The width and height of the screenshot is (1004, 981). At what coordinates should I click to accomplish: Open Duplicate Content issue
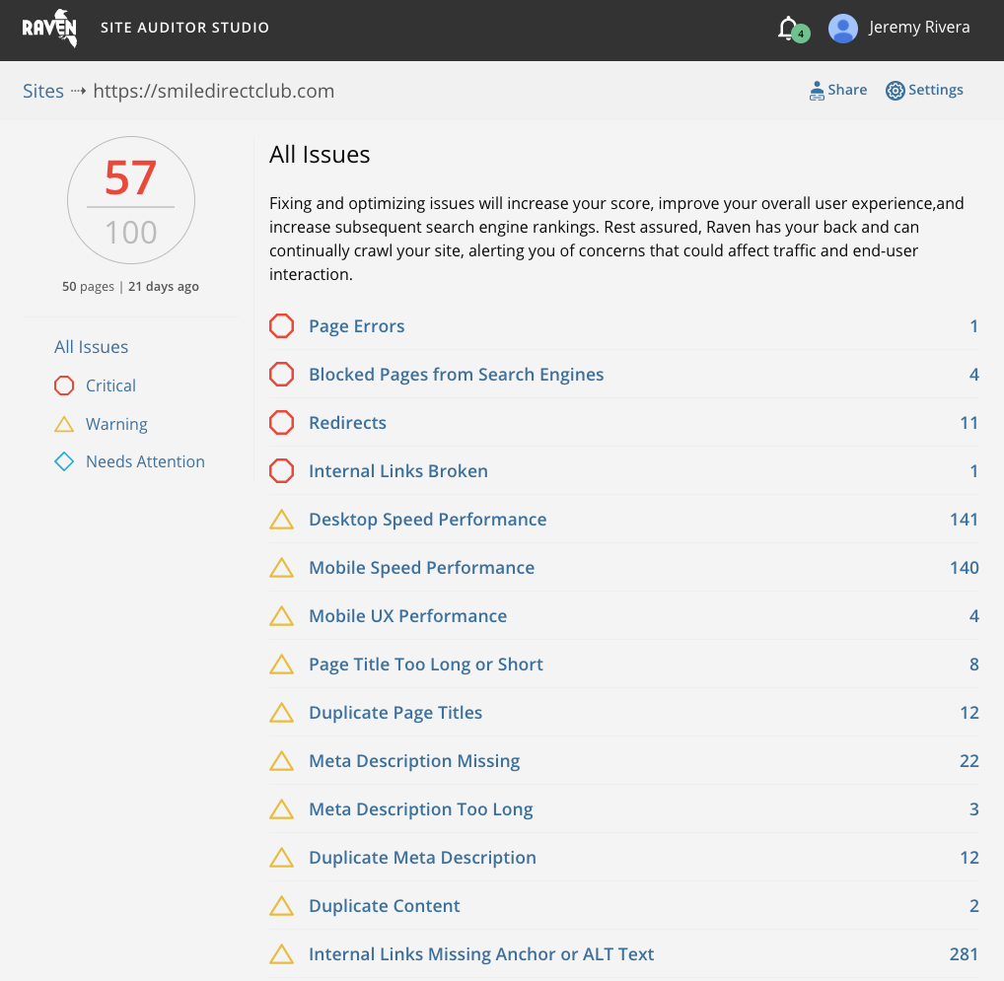click(x=385, y=906)
